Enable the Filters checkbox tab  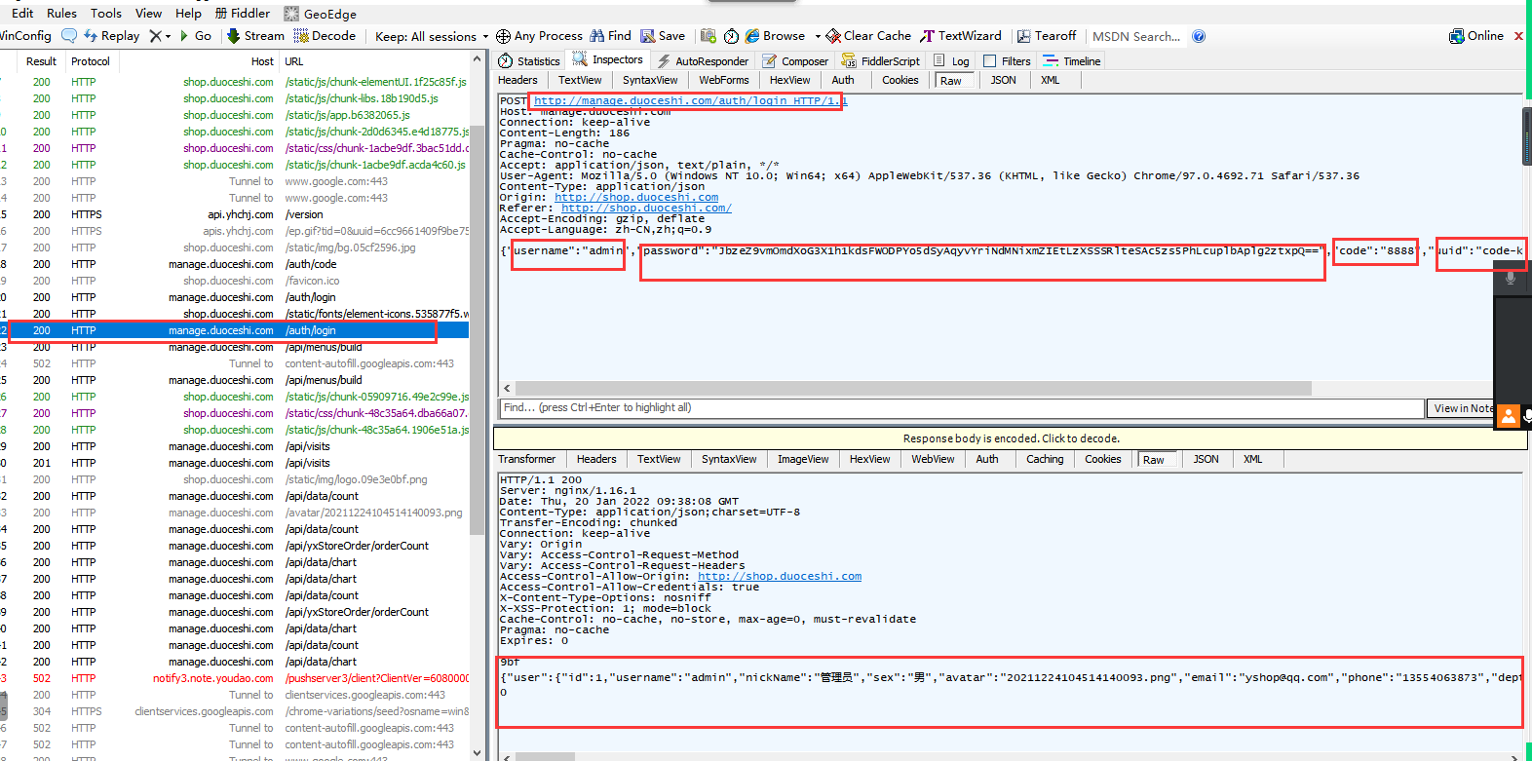click(x=1007, y=60)
